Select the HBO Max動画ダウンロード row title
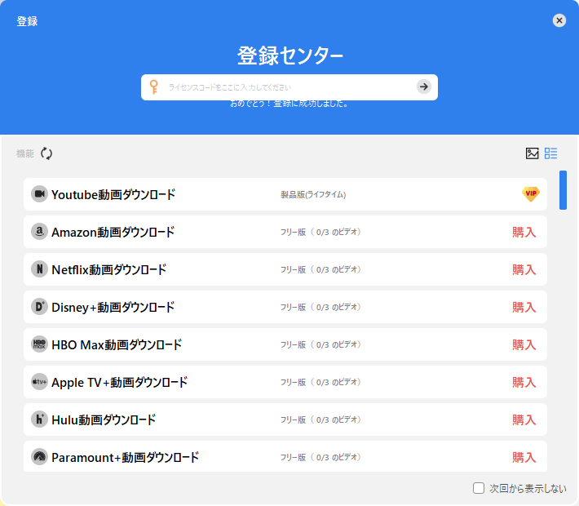The height and width of the screenshot is (506, 579). coord(117,345)
